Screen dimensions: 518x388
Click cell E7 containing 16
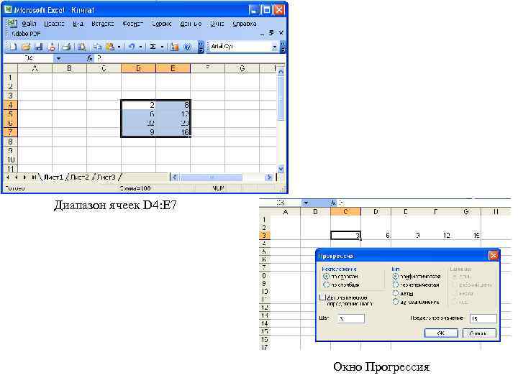[173, 132]
